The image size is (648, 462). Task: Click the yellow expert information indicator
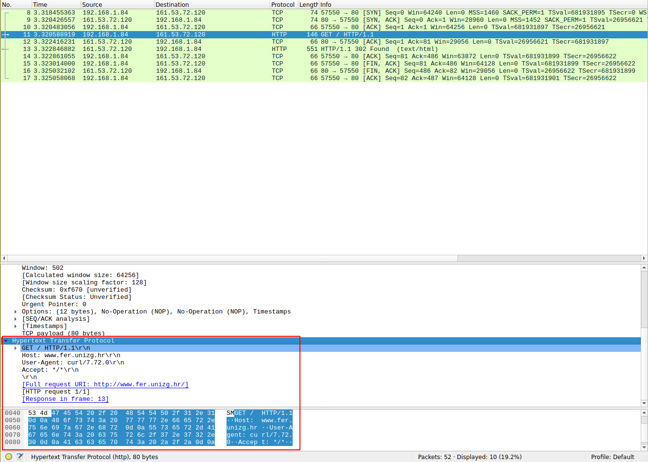pos(9,457)
